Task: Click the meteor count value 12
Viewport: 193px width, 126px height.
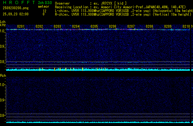Action: [44, 10]
